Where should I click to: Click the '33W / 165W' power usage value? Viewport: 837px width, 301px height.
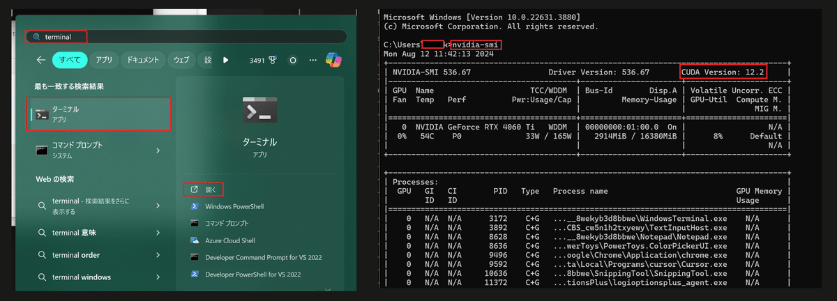tap(548, 137)
